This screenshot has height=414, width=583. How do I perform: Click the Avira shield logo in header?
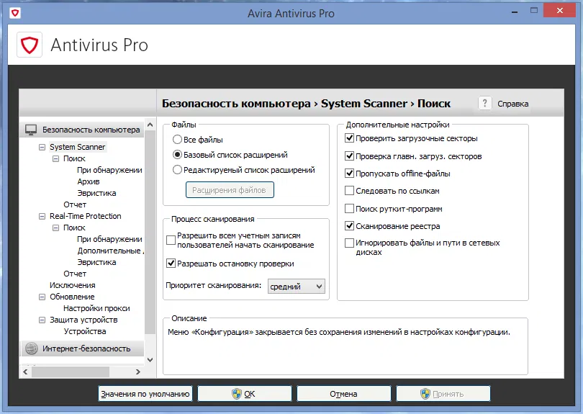(30, 45)
